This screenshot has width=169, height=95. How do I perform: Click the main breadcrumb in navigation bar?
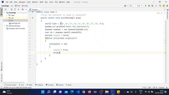tap(25, 6)
